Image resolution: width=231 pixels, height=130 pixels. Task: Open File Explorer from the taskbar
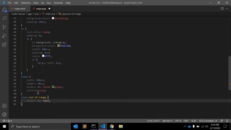click(x=121, y=126)
